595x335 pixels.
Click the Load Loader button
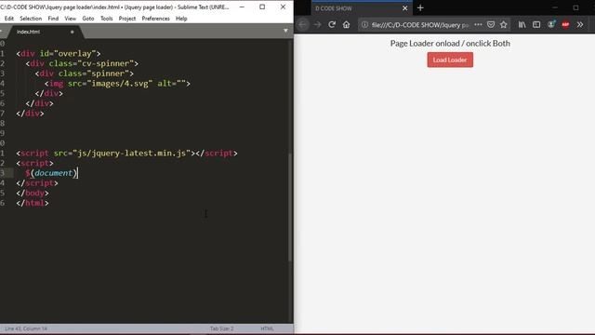tap(450, 60)
